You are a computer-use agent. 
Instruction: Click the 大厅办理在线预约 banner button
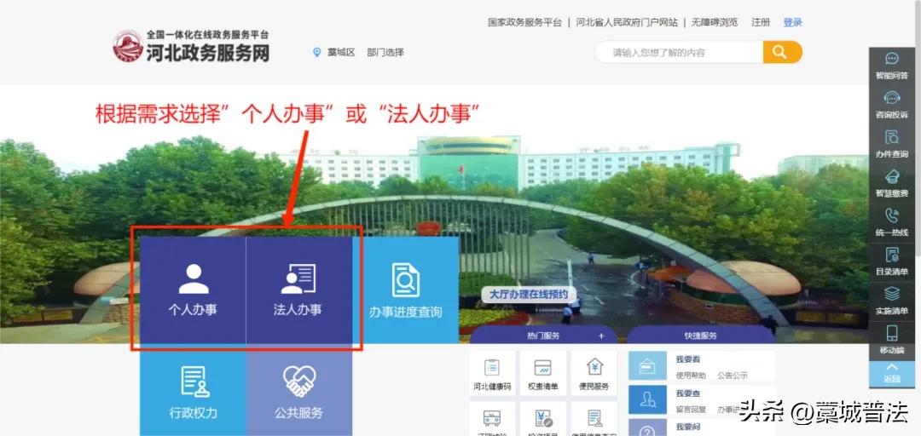(528, 295)
